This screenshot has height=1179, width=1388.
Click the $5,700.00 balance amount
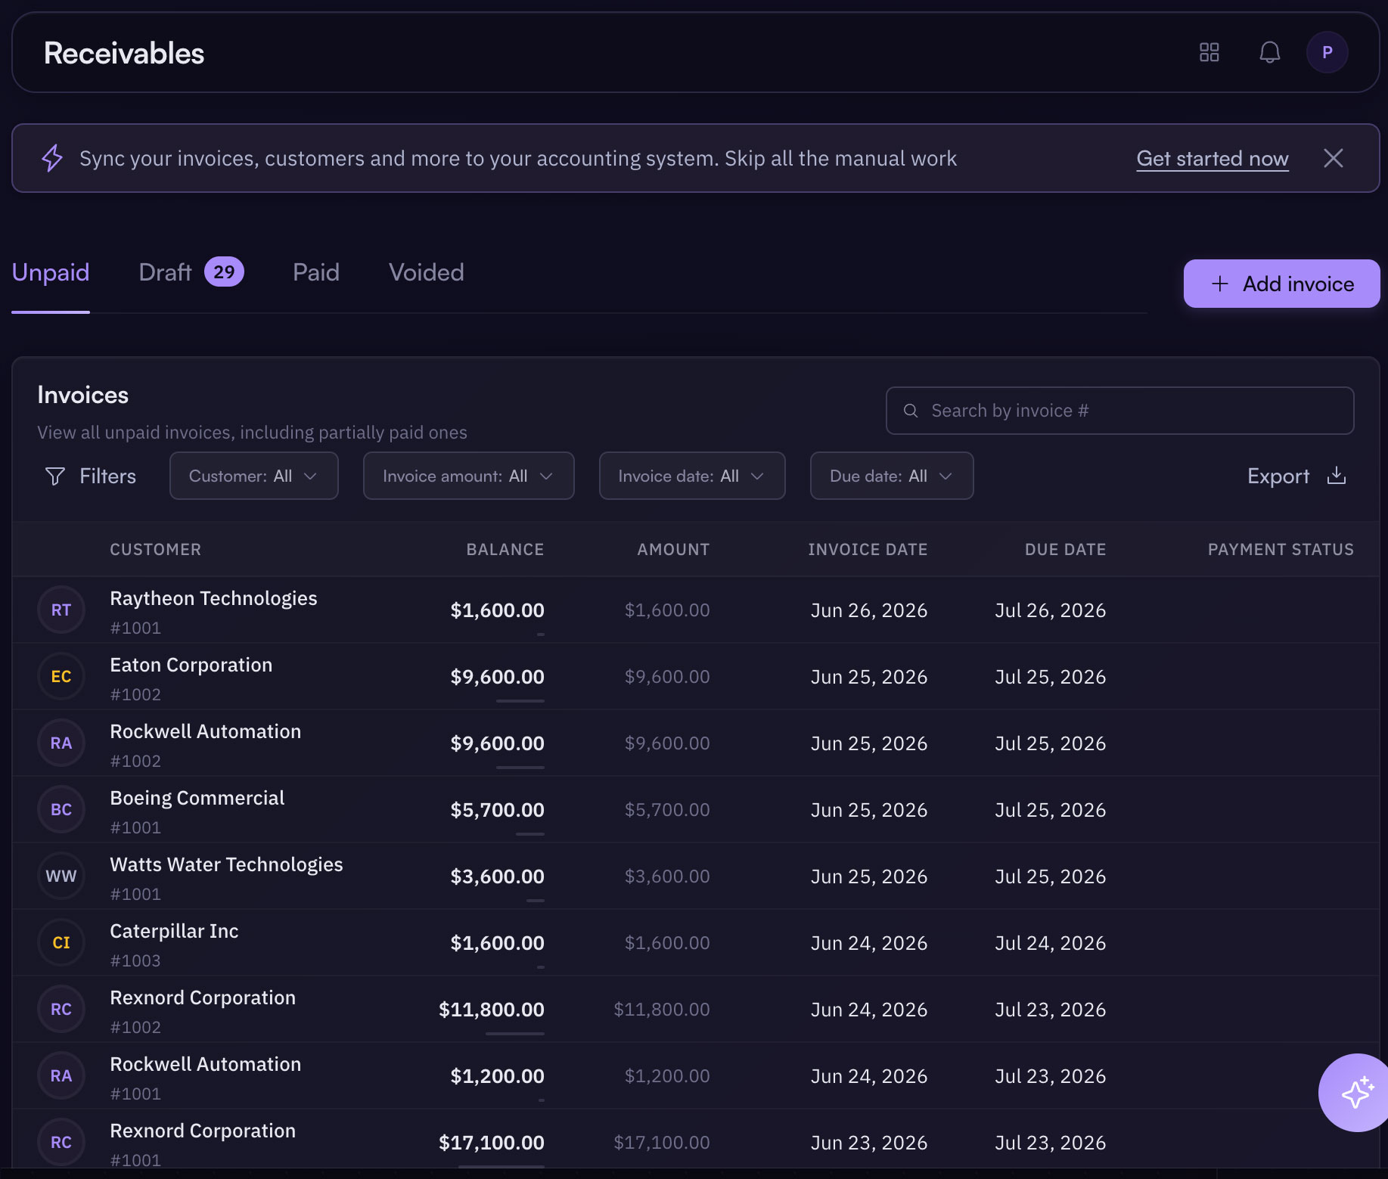coord(497,810)
